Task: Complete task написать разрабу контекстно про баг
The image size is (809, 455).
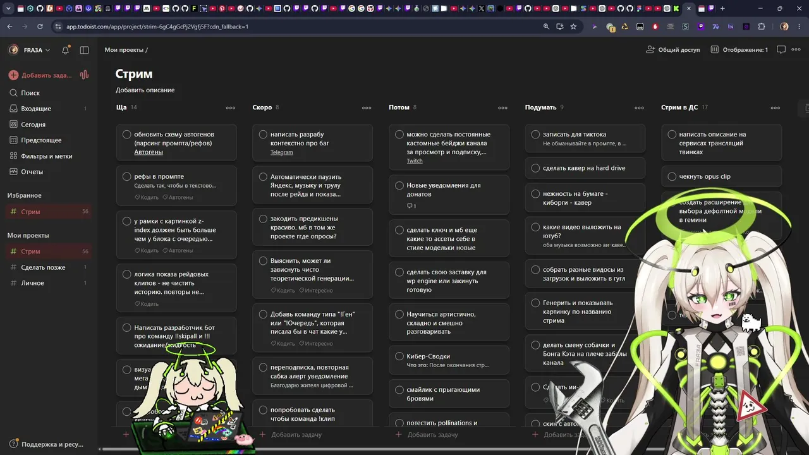Action: coord(264,135)
